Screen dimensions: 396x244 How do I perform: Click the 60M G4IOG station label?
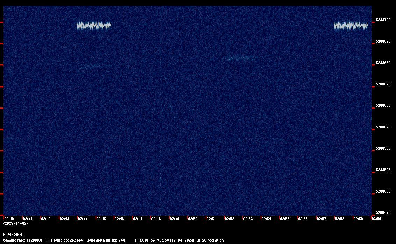13,235
